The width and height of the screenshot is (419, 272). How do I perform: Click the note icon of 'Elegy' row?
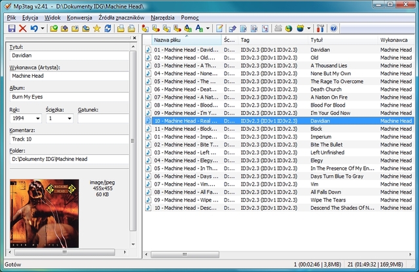coord(148,160)
